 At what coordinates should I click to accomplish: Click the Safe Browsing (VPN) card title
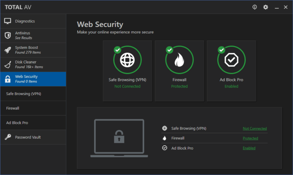pos(127,80)
